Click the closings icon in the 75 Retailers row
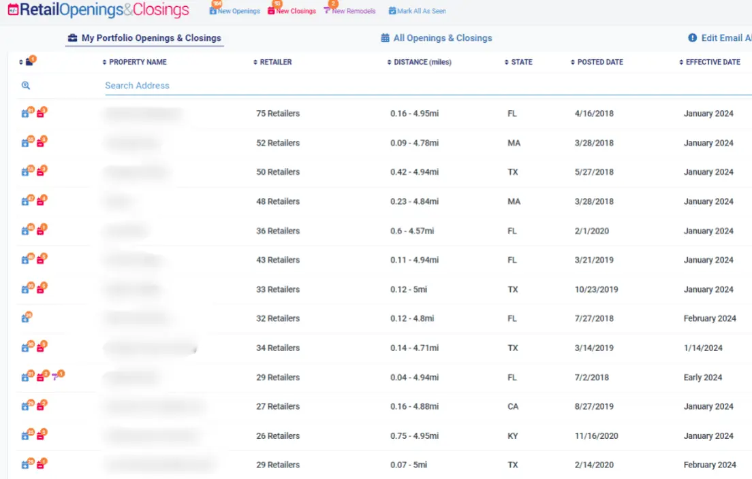This screenshot has width=752, height=479. (40, 114)
